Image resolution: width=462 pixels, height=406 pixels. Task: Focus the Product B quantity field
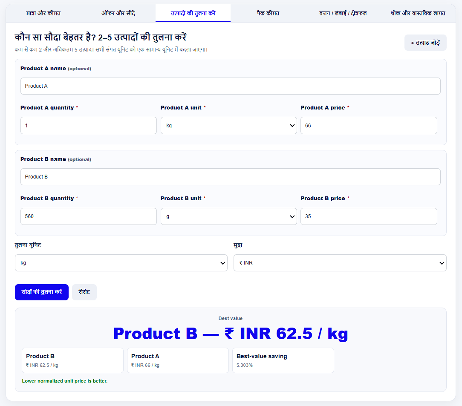click(x=88, y=216)
